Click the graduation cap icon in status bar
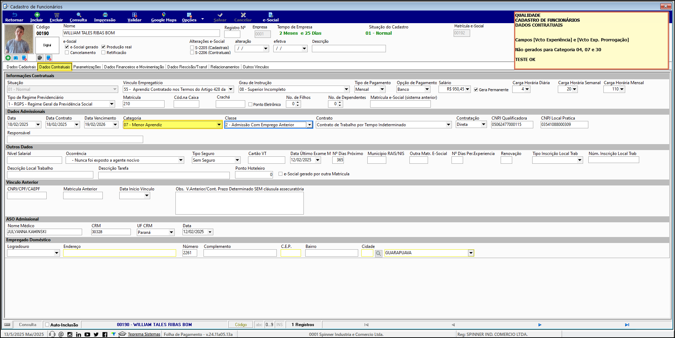 [122, 334]
